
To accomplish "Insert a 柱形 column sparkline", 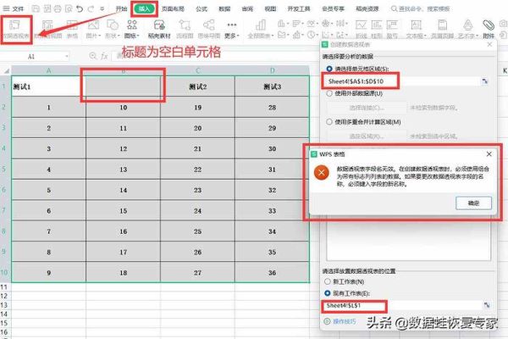I will click(x=376, y=29).
